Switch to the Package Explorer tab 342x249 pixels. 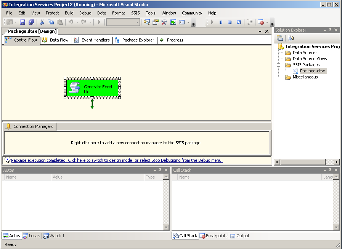(x=135, y=40)
